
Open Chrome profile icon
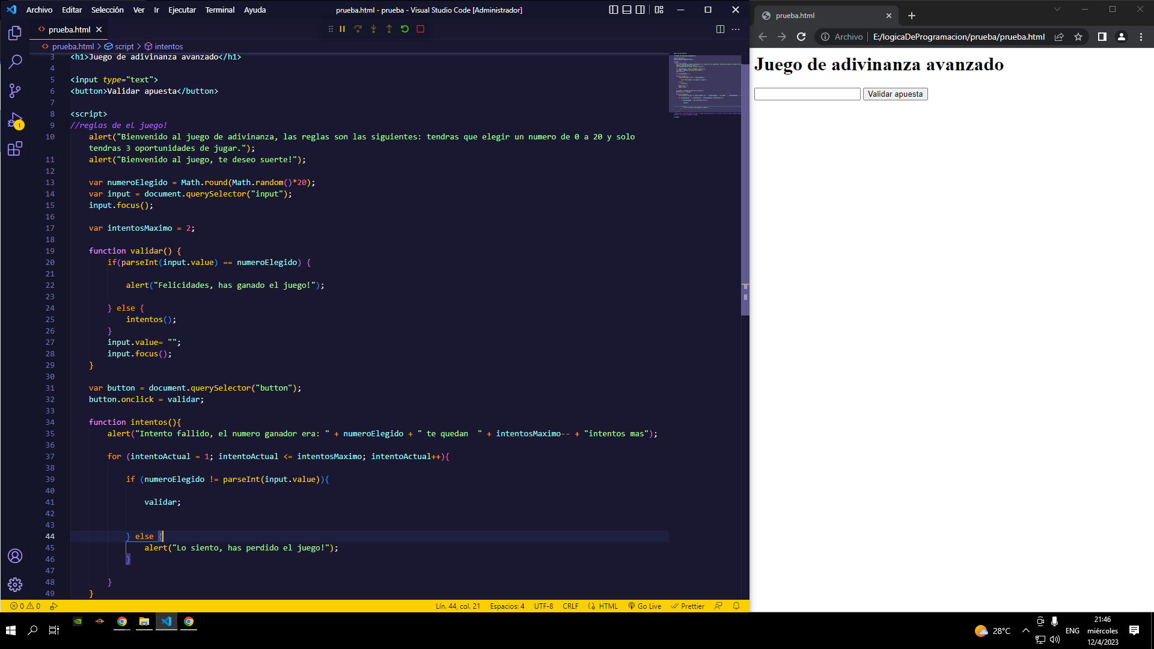pos(1122,37)
